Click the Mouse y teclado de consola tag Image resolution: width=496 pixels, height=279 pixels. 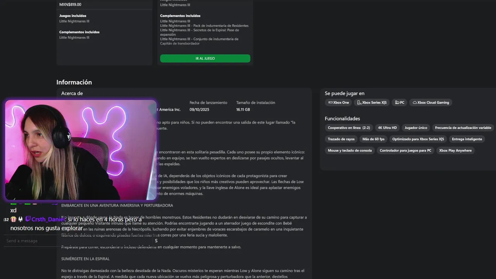(350, 150)
